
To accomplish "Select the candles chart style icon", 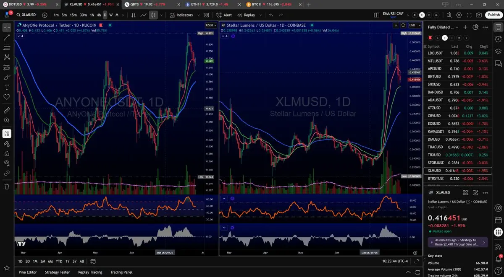I will [x=153, y=15].
